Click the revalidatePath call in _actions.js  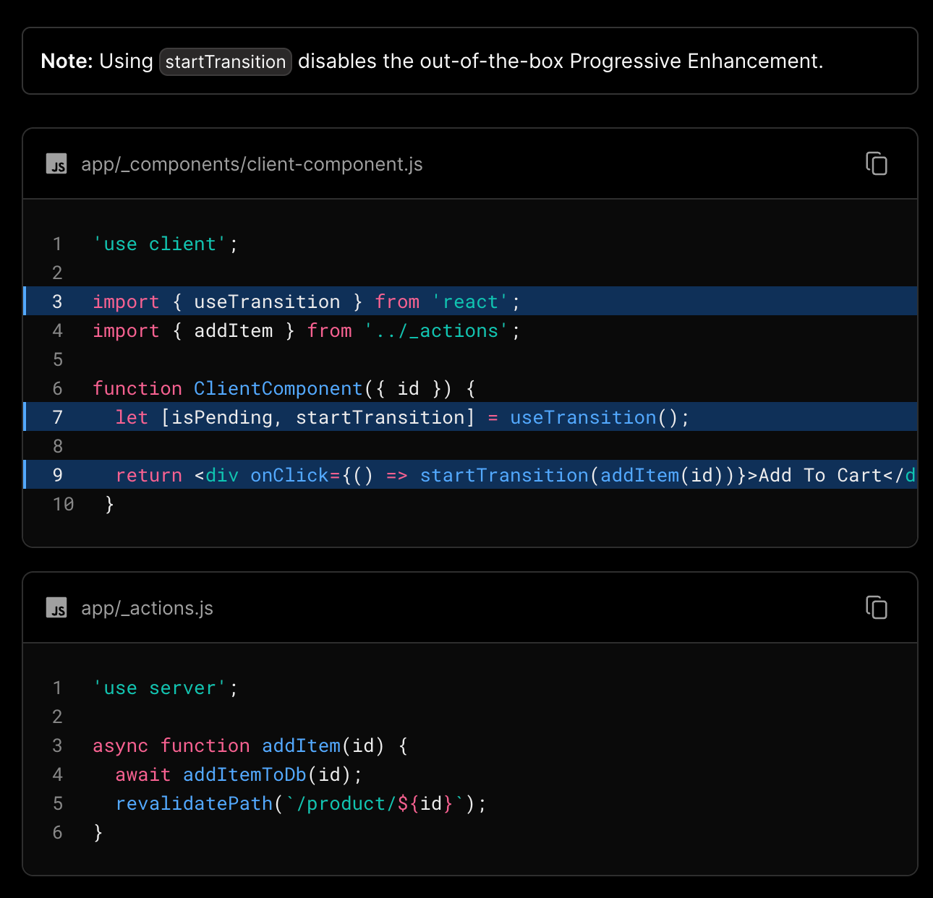tap(192, 803)
